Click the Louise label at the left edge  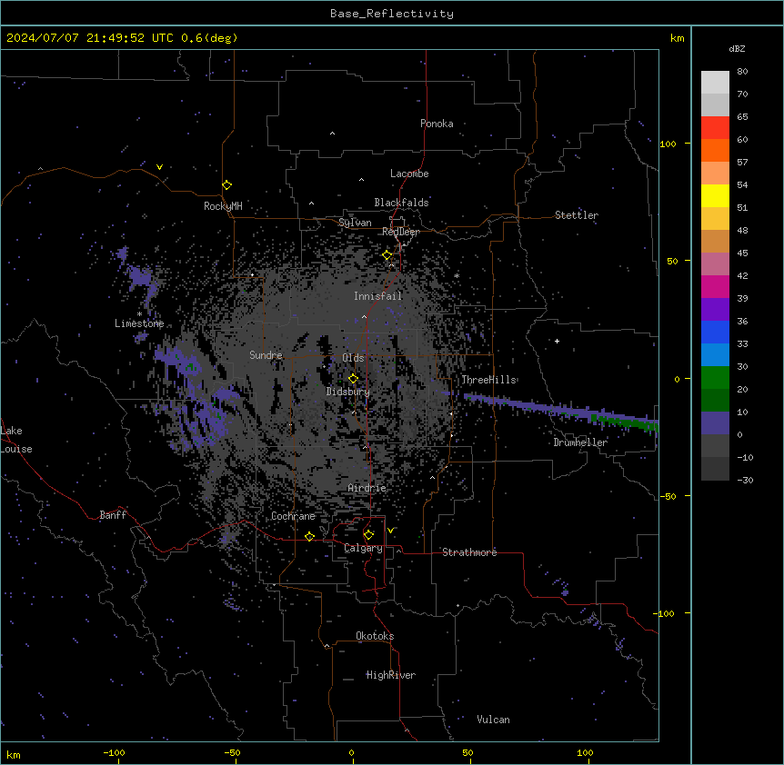point(16,449)
